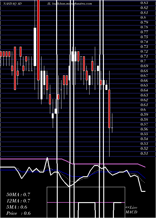Click the 5MA value readout
The height and width of the screenshot is (218, 156).
click(17, 207)
